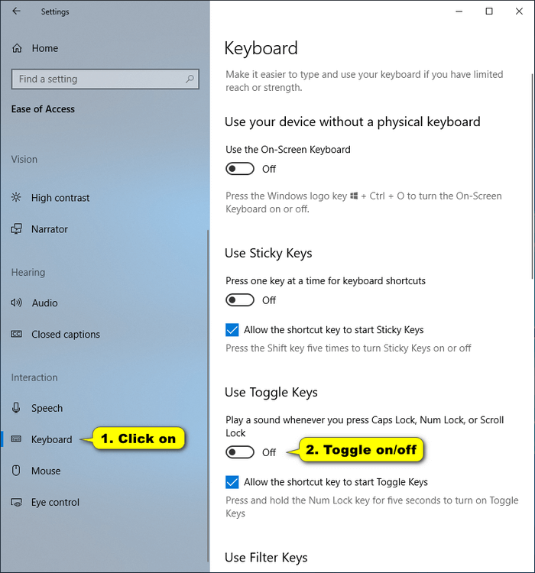535x573 pixels.
Task: Open Closed captions via CC icon
Action: 16,335
